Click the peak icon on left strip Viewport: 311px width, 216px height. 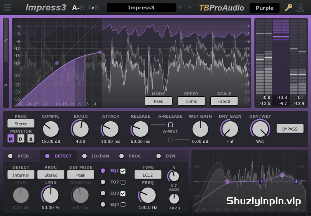(x=6, y=85)
